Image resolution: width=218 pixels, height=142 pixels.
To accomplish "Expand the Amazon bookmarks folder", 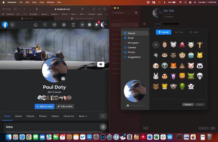I will [55, 14].
